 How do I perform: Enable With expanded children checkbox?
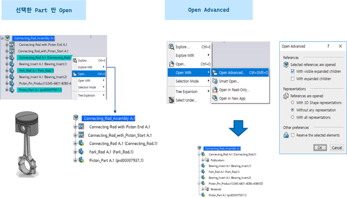pos(292,79)
